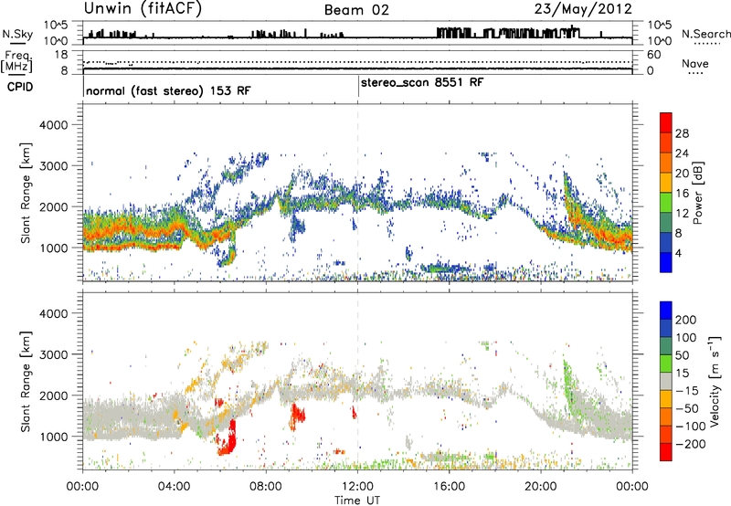Click the '16:00' time axis label

click(449, 487)
